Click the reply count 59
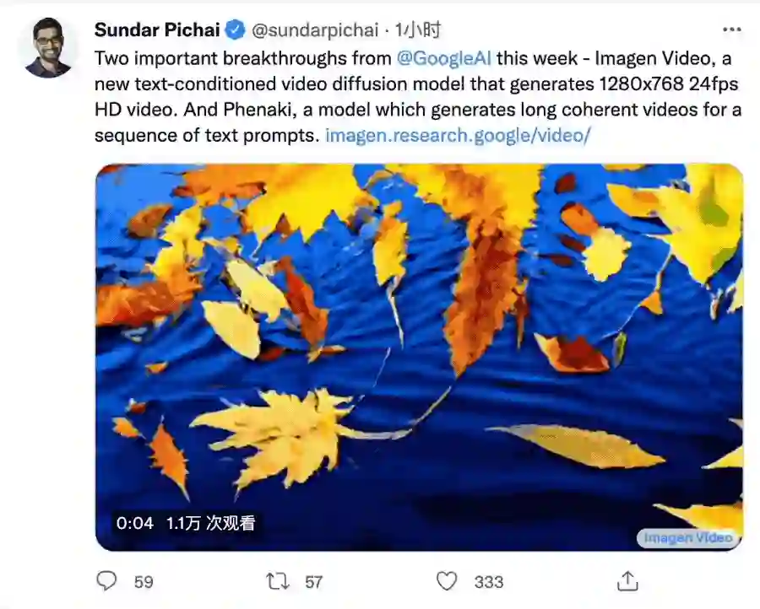The image size is (760, 609). click(144, 581)
